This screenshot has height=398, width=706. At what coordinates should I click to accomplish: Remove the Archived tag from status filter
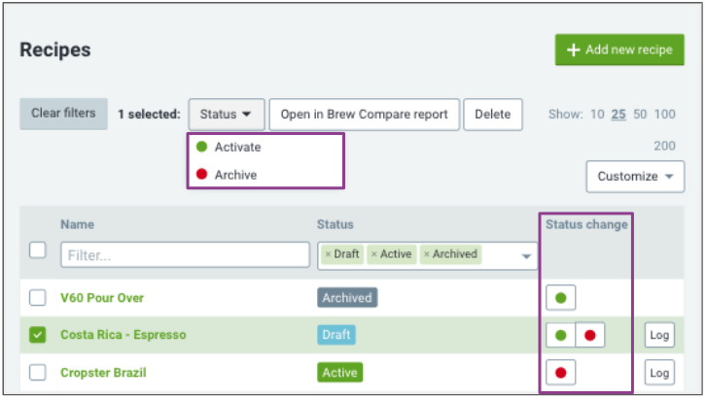point(426,254)
